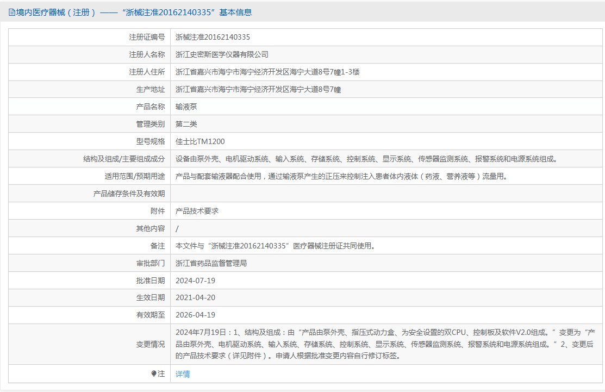Viewport: 605px width, 392px height.
Task: Click the 生产地址 label
Action: coord(151,90)
